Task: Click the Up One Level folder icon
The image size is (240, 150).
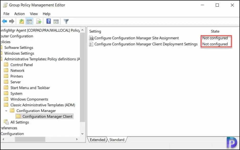Action: click(22, 21)
